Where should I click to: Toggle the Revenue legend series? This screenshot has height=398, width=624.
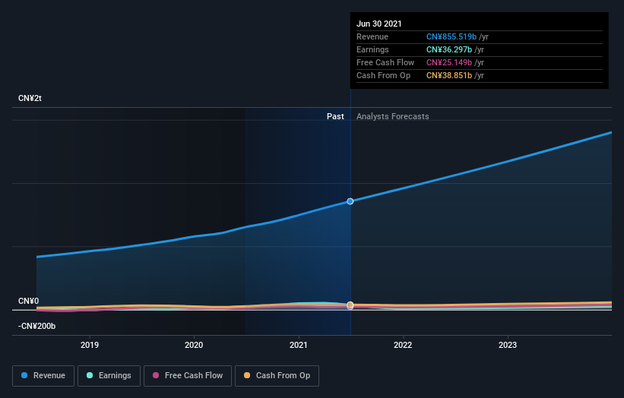pyautogui.click(x=43, y=376)
